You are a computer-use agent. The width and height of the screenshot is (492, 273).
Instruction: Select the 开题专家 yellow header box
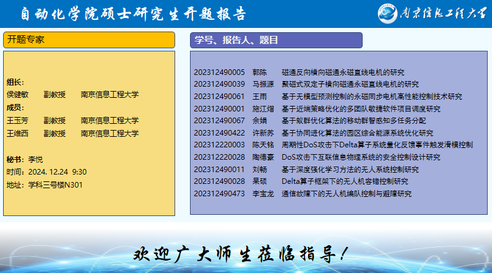89,40
